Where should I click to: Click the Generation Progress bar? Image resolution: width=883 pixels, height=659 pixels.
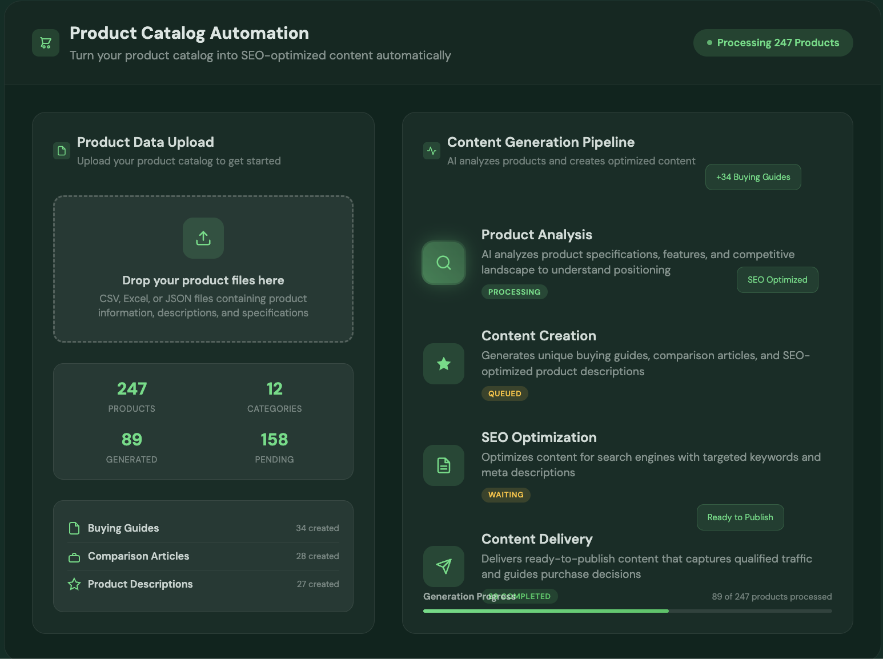(x=627, y=610)
